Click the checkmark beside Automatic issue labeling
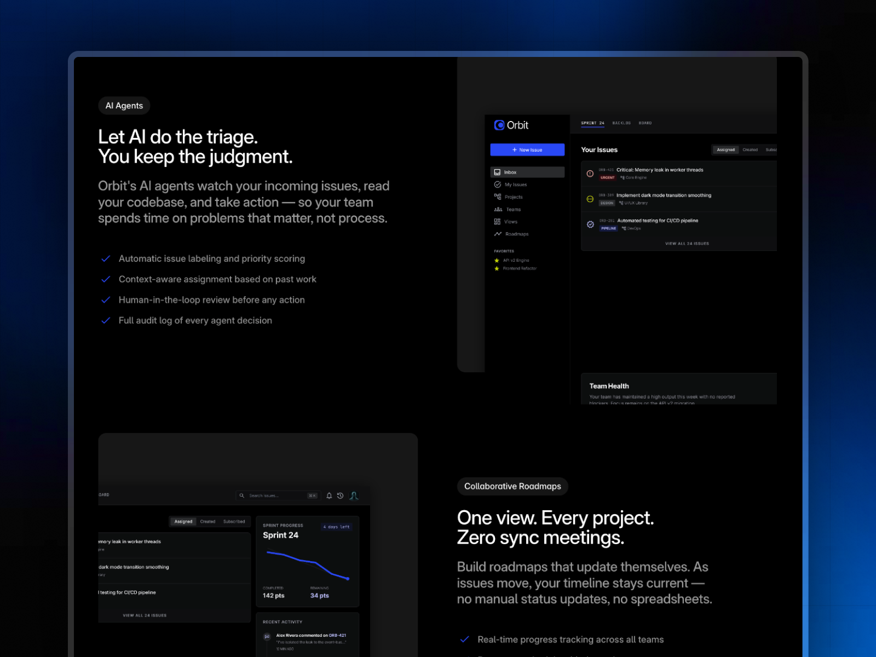This screenshot has width=876, height=657. point(106,258)
